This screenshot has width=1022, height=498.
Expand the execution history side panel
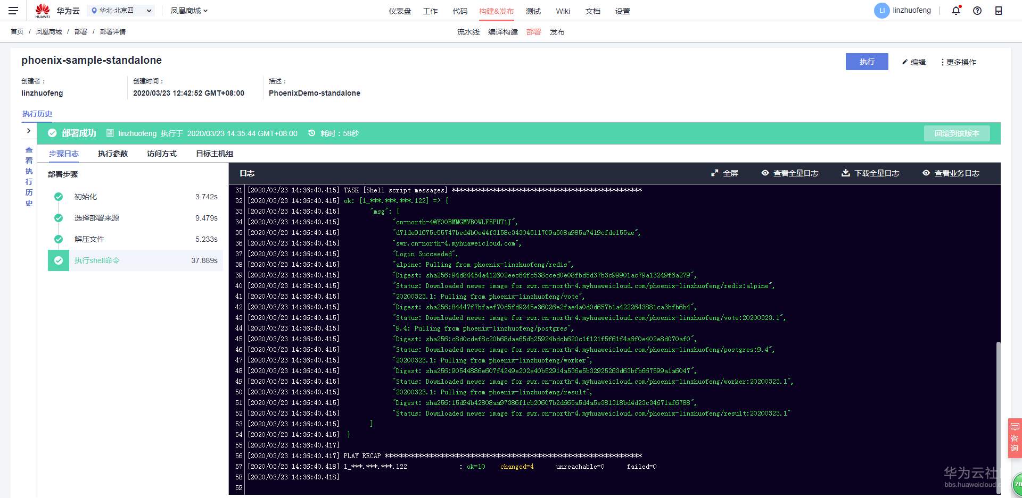(x=29, y=131)
